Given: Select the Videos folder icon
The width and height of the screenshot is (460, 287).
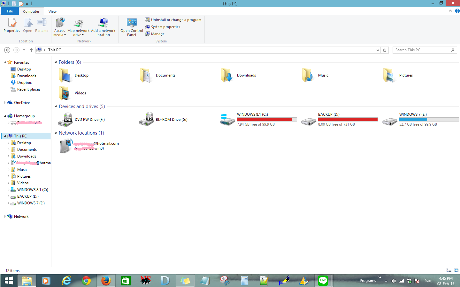Looking at the screenshot, I should coord(65,93).
